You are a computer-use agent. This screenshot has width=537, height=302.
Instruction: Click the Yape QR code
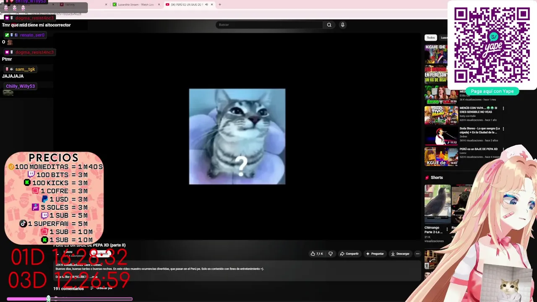[x=492, y=44]
